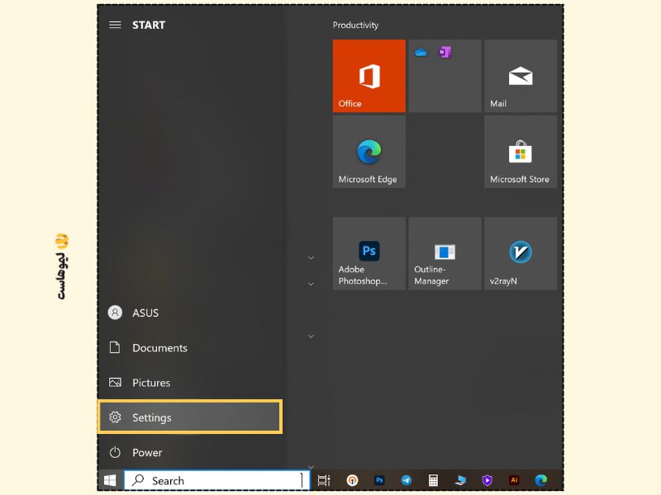
Task: Open OneNote from the small folder tile
Action: (445, 52)
